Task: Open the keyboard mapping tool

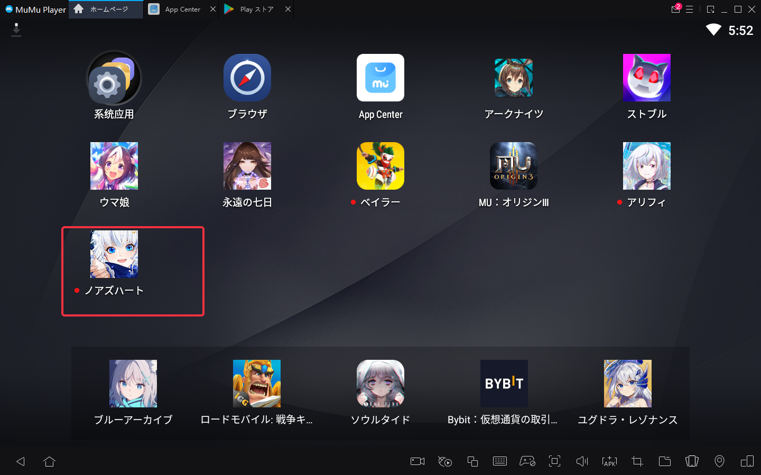Action: pyautogui.click(x=500, y=461)
